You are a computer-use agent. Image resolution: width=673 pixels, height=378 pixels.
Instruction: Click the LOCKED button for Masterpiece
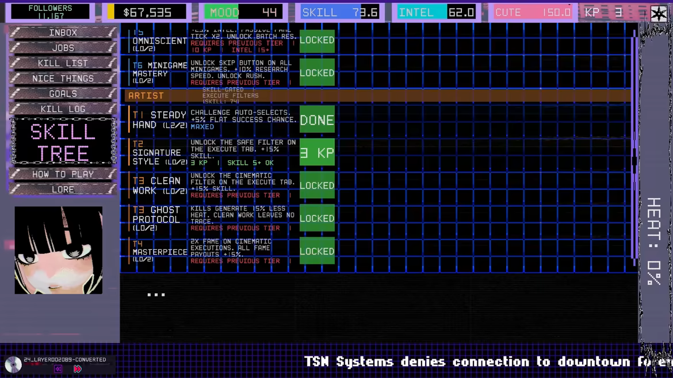[x=317, y=251]
